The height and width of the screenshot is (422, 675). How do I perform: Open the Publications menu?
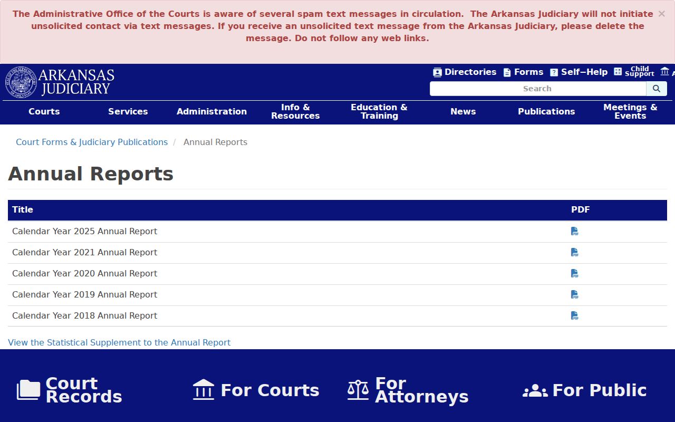click(x=546, y=111)
